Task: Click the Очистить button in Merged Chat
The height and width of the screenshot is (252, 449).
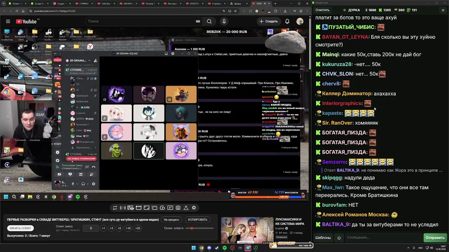Action: tap(322, 10)
